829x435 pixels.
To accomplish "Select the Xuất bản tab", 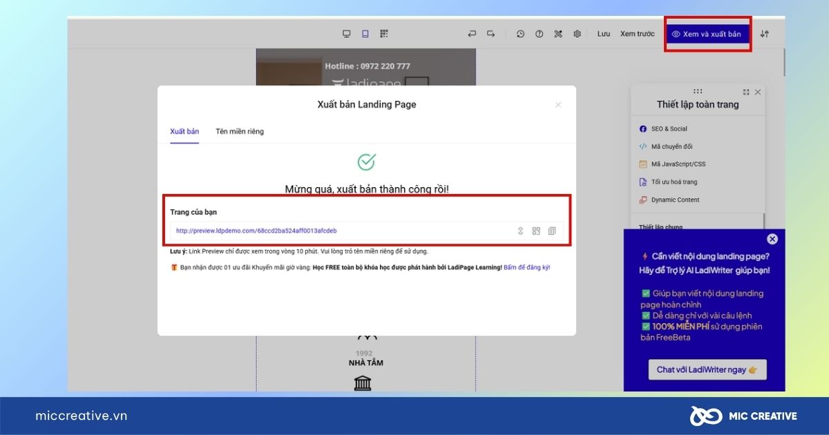I will click(x=184, y=131).
